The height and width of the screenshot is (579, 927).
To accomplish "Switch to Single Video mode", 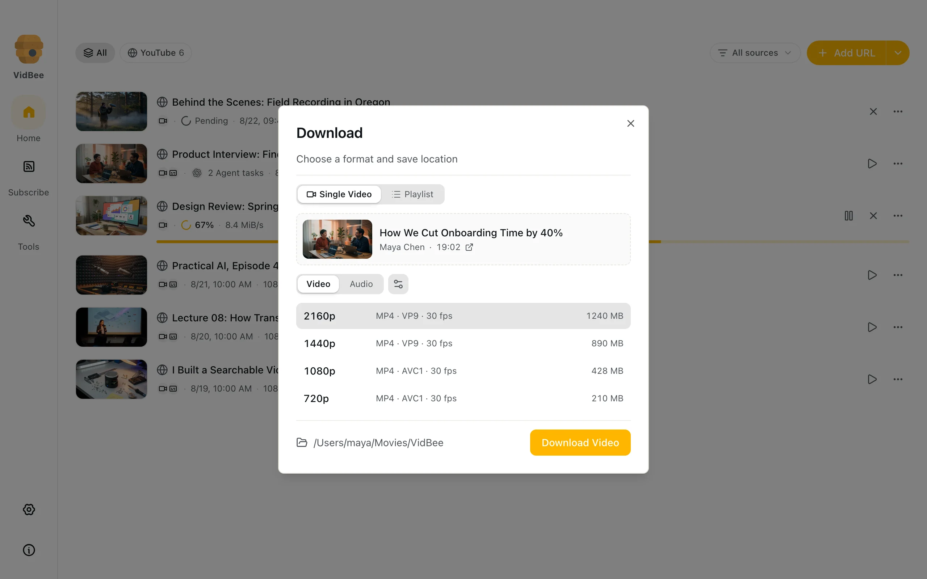I will coord(339,194).
